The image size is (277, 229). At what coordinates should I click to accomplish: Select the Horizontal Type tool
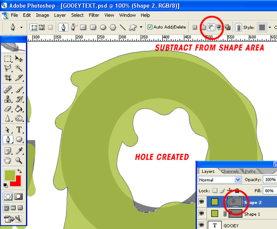pyautogui.click(x=19, y=129)
